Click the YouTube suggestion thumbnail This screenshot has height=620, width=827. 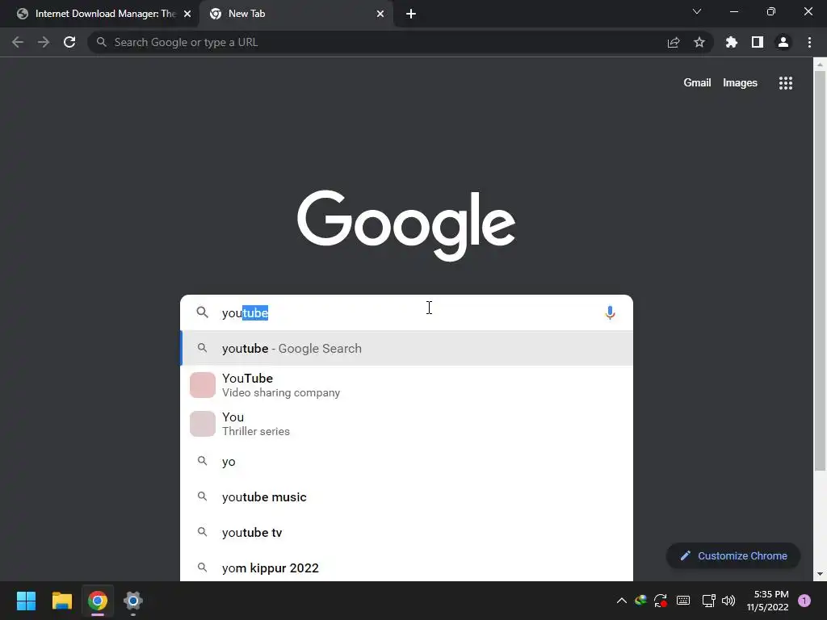pos(203,385)
